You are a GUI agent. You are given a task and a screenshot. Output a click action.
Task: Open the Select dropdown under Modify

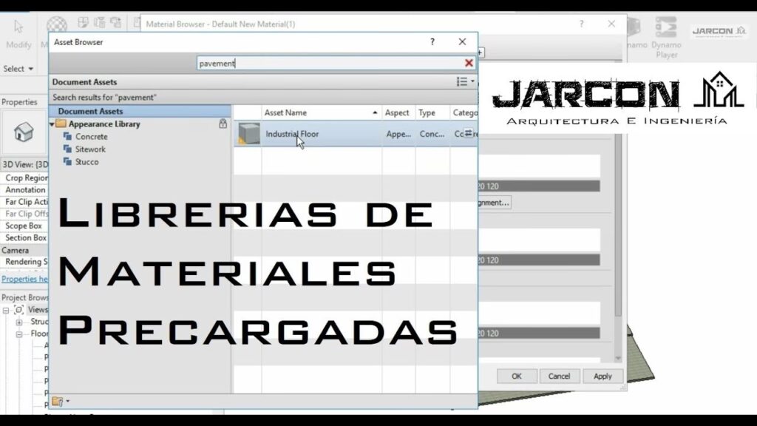click(18, 69)
